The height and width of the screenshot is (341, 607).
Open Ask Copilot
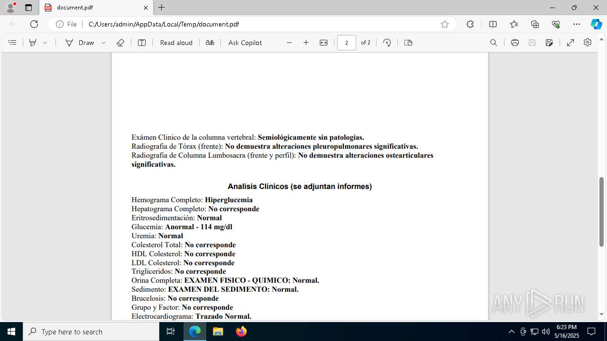point(245,43)
